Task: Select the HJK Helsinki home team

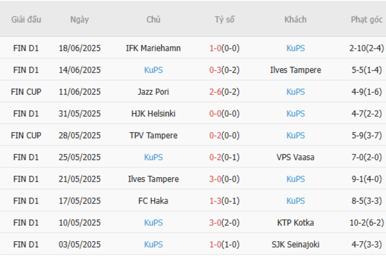Action: pos(153,113)
